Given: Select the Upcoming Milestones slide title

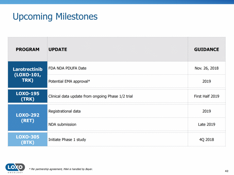Looking at the screenshot, I should (x=55, y=16).
